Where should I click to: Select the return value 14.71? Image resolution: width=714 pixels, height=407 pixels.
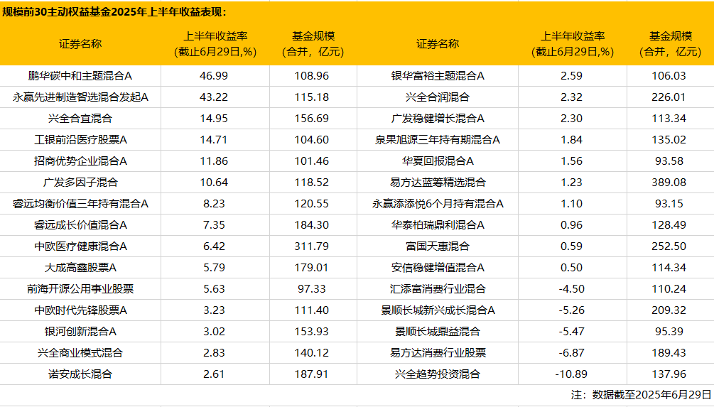[214, 140]
